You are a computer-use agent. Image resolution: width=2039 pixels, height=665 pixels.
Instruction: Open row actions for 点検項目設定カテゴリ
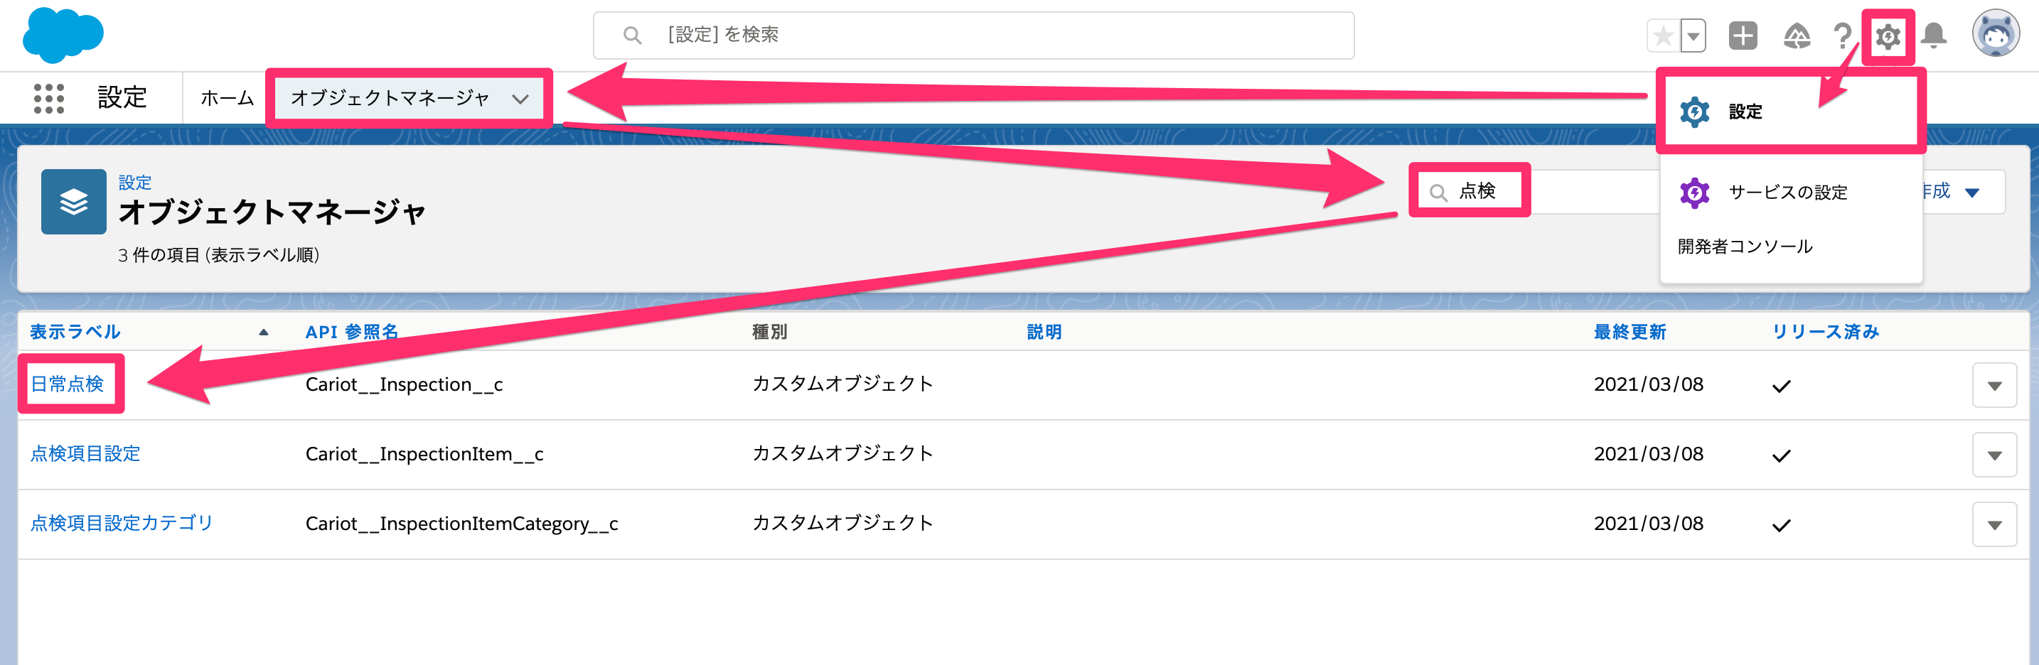click(x=1994, y=525)
